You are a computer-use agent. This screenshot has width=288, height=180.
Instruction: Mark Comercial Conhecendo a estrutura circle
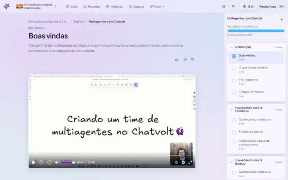click(x=234, y=120)
